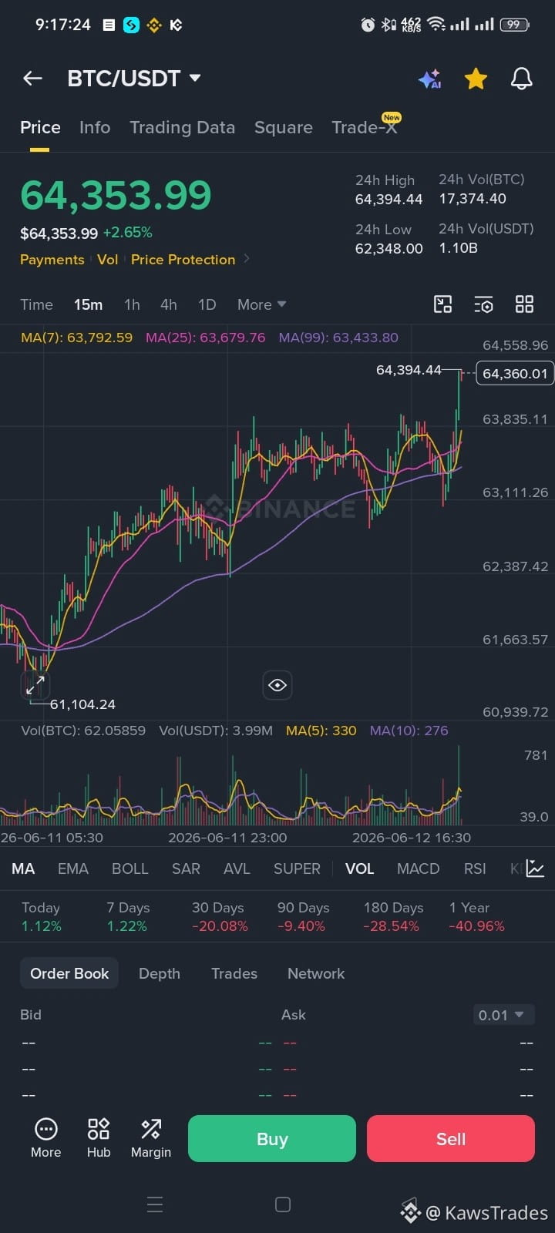Tap the 1 Year -40.96% performance

(476, 917)
